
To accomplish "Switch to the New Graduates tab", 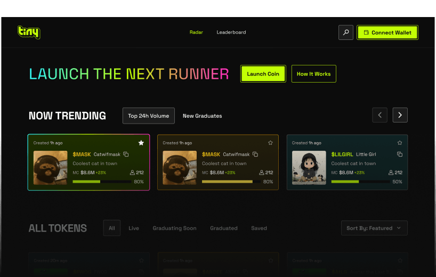I will point(202,116).
